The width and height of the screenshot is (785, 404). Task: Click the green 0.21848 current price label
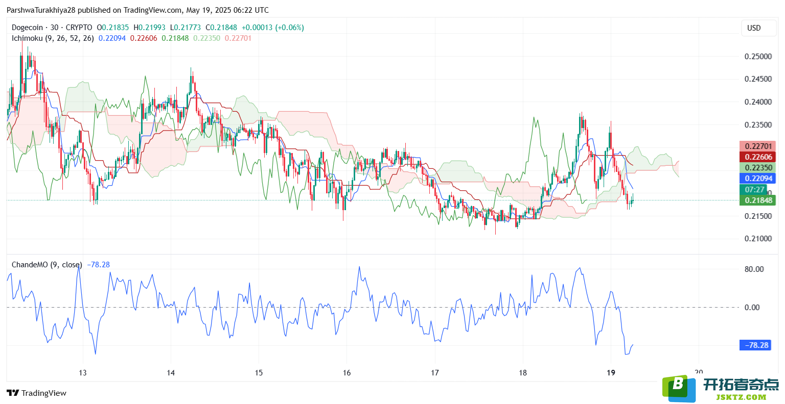[x=758, y=200]
